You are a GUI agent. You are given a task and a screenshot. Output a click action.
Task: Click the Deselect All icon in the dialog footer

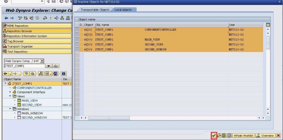coord(229,136)
